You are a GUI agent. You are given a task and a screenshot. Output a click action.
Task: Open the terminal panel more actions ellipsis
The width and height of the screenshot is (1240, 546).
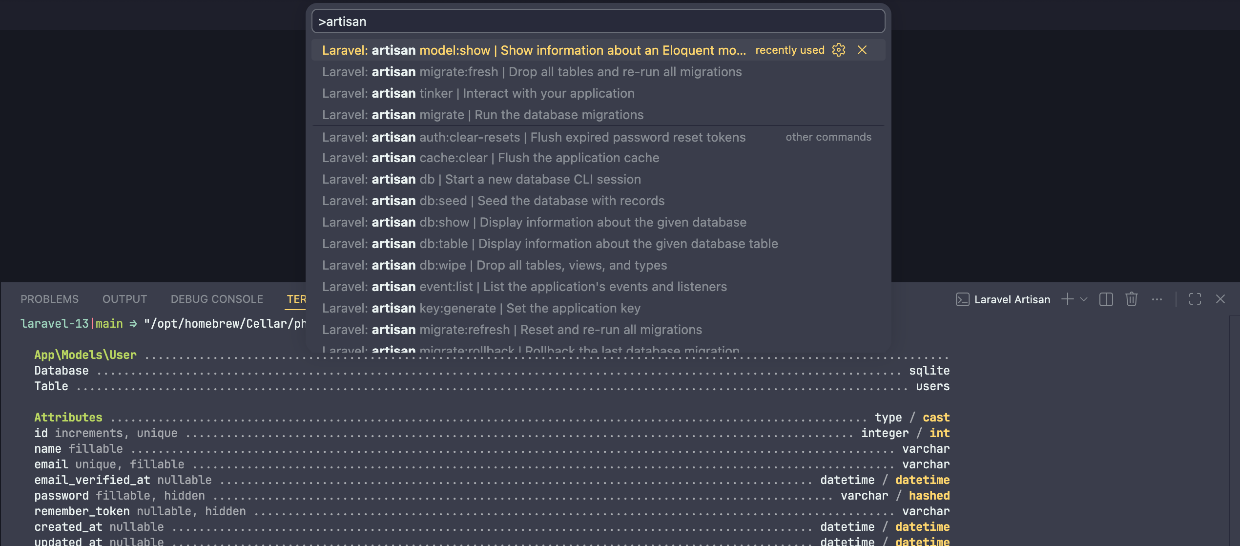coord(1157,299)
